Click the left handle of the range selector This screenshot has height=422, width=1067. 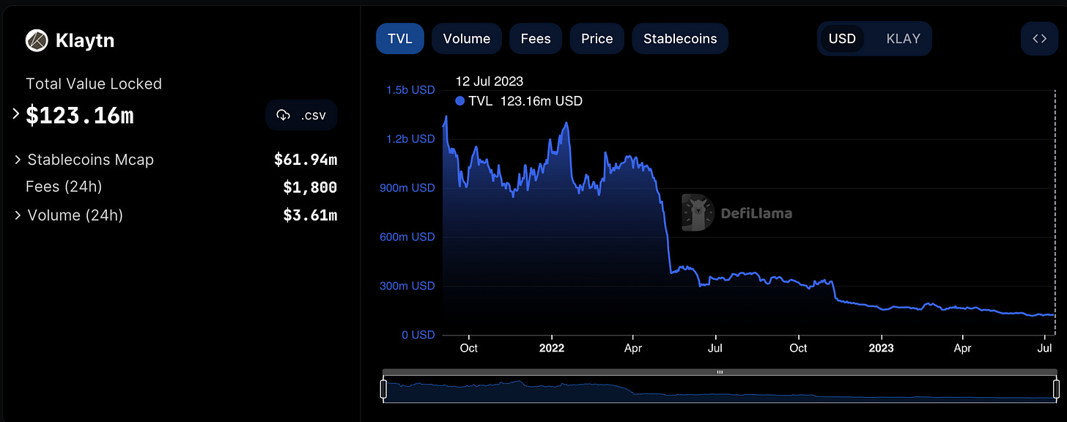click(383, 388)
